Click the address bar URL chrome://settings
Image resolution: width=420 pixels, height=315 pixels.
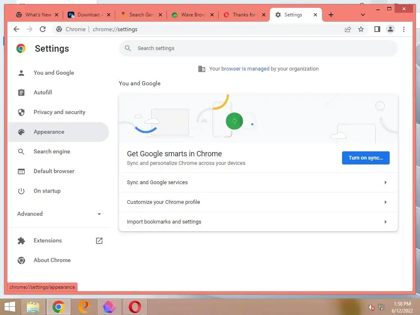tap(115, 29)
